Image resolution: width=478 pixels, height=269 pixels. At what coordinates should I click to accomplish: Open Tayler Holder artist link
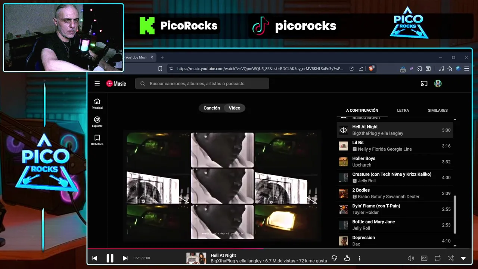(x=365, y=213)
